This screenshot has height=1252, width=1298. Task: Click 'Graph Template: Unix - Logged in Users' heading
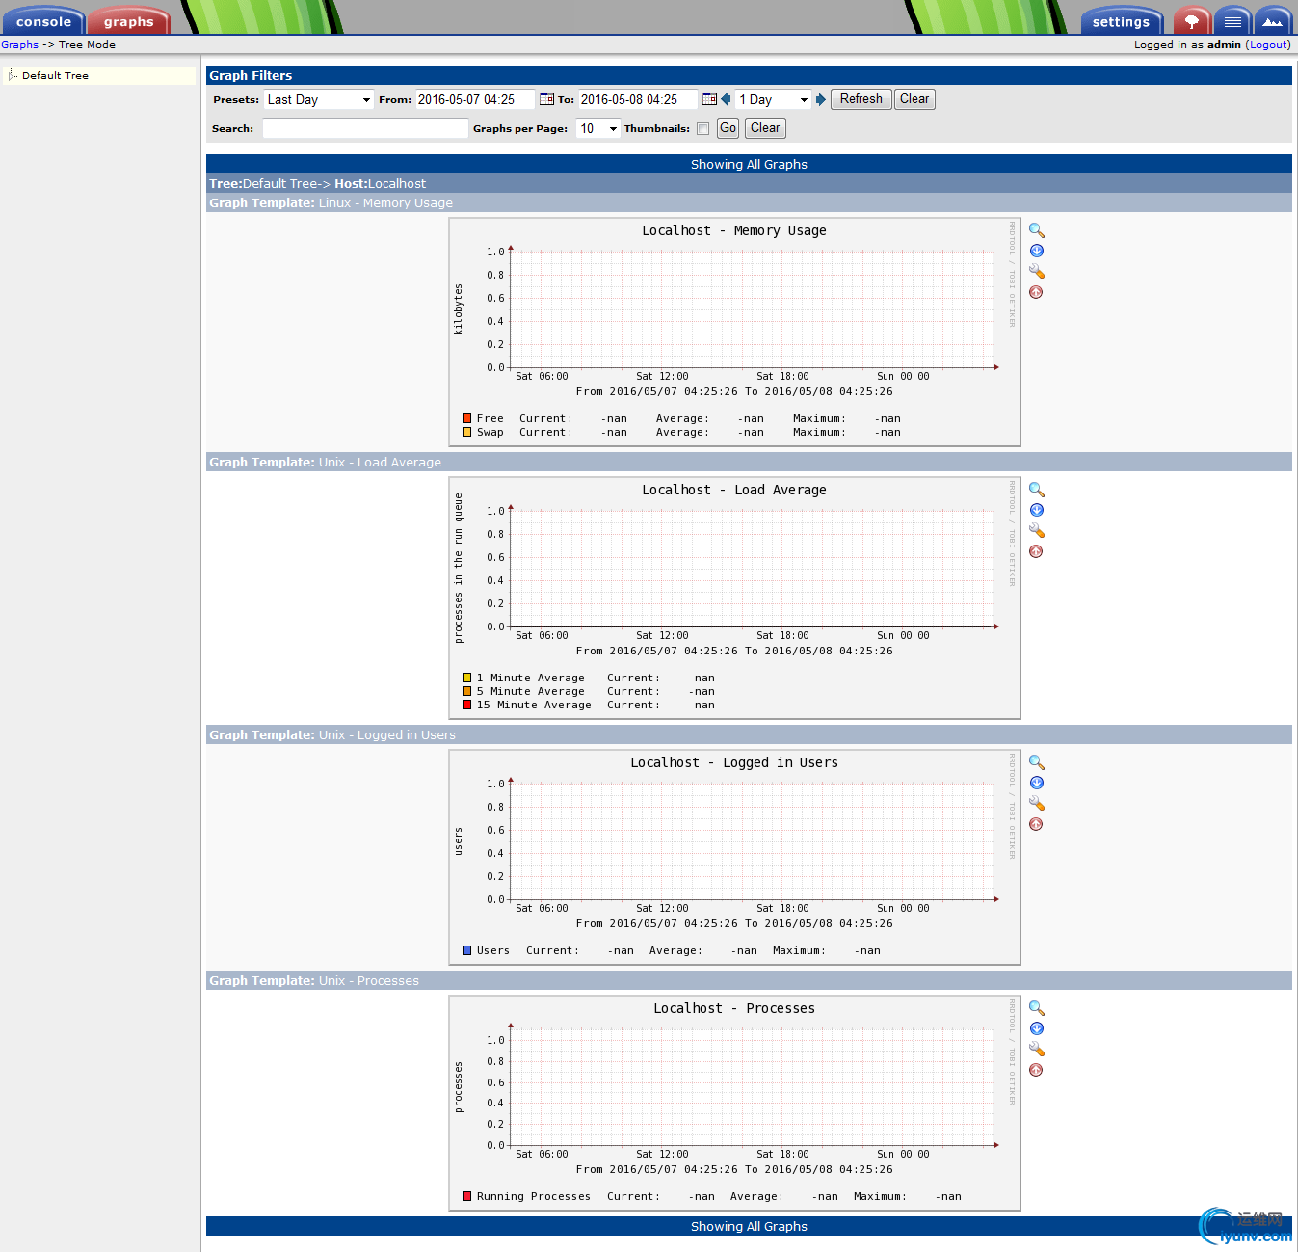(x=332, y=734)
